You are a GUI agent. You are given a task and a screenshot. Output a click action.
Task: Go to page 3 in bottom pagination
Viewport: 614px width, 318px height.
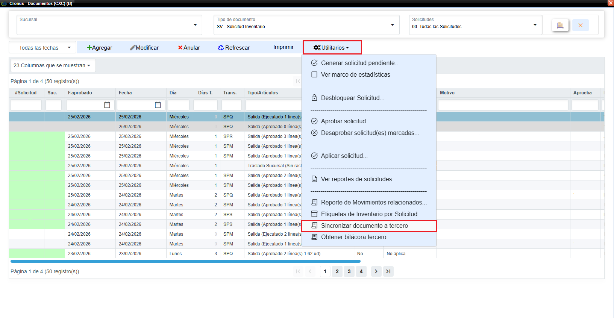[x=349, y=271]
